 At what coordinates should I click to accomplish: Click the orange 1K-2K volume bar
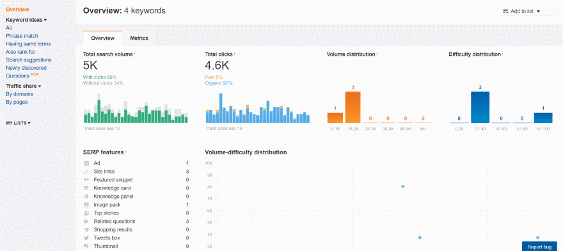(353, 108)
